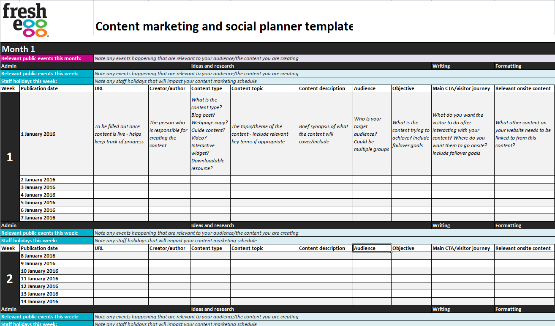Image resolution: width=555 pixels, height=326 pixels.
Task: Click the large Week '2' number cell
Action: click(10, 279)
